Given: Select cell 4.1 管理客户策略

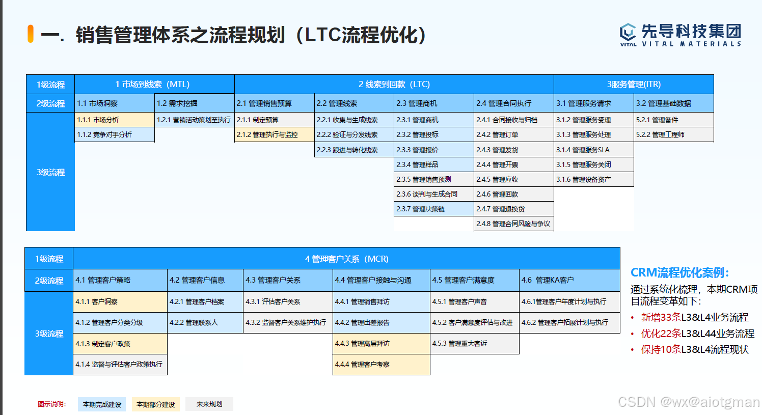Looking at the screenshot, I should pyautogui.click(x=120, y=280).
